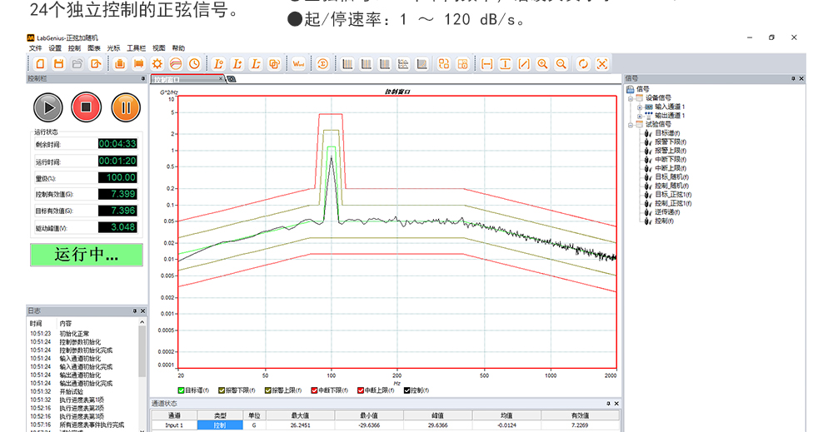Pause the test with orange pause button
The width and height of the screenshot is (833, 432).
(x=126, y=107)
